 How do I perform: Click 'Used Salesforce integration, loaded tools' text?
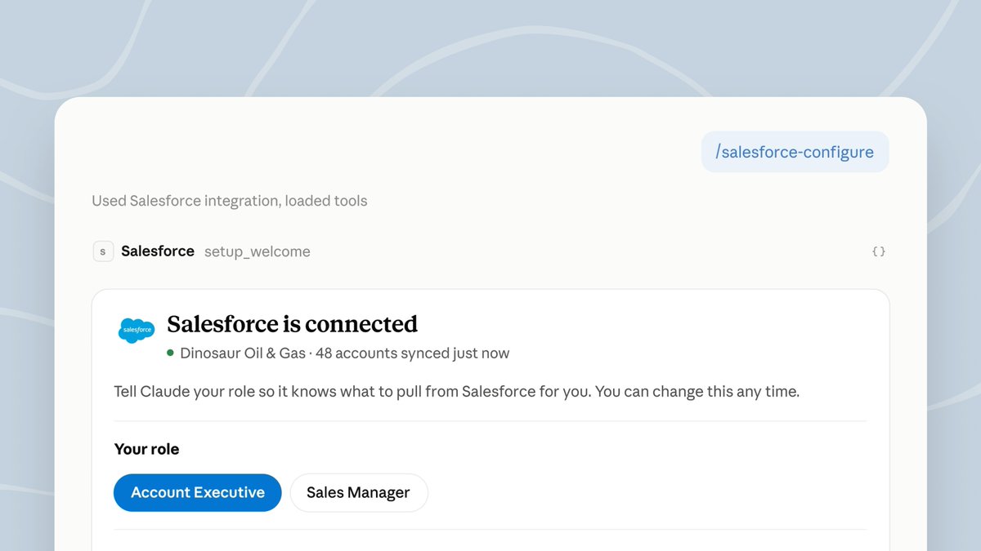230,201
